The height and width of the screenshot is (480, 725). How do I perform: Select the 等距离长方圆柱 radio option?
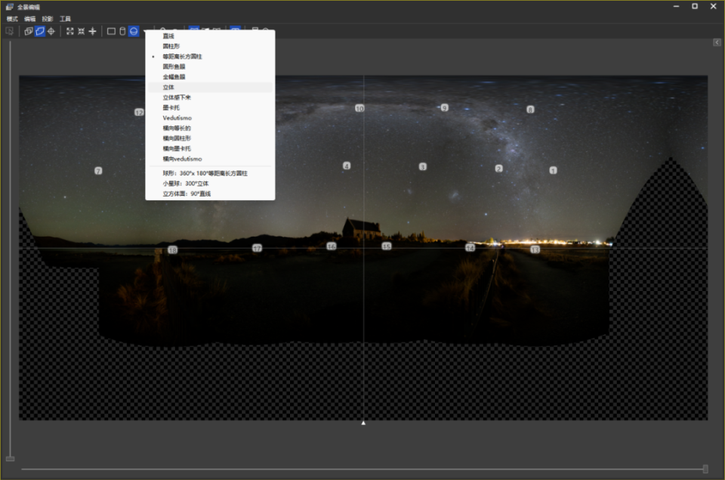182,57
